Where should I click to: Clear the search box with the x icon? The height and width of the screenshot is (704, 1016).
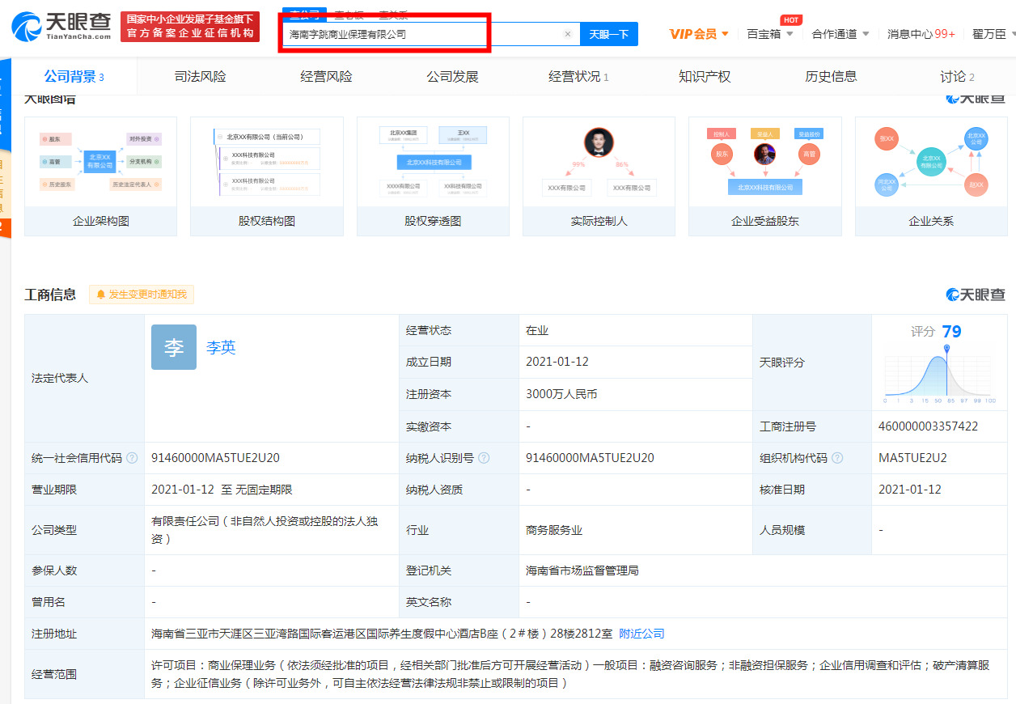[x=568, y=34]
